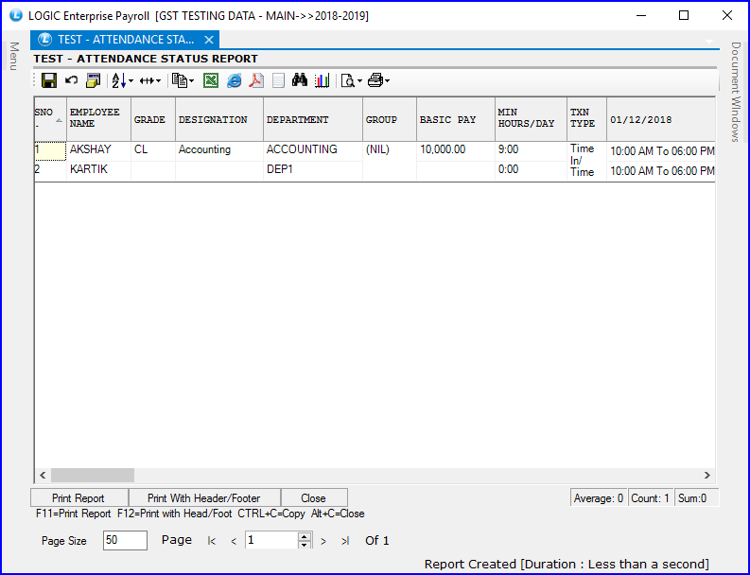This screenshot has height=575, width=750.
Task: Click the Close button
Action: tap(314, 498)
